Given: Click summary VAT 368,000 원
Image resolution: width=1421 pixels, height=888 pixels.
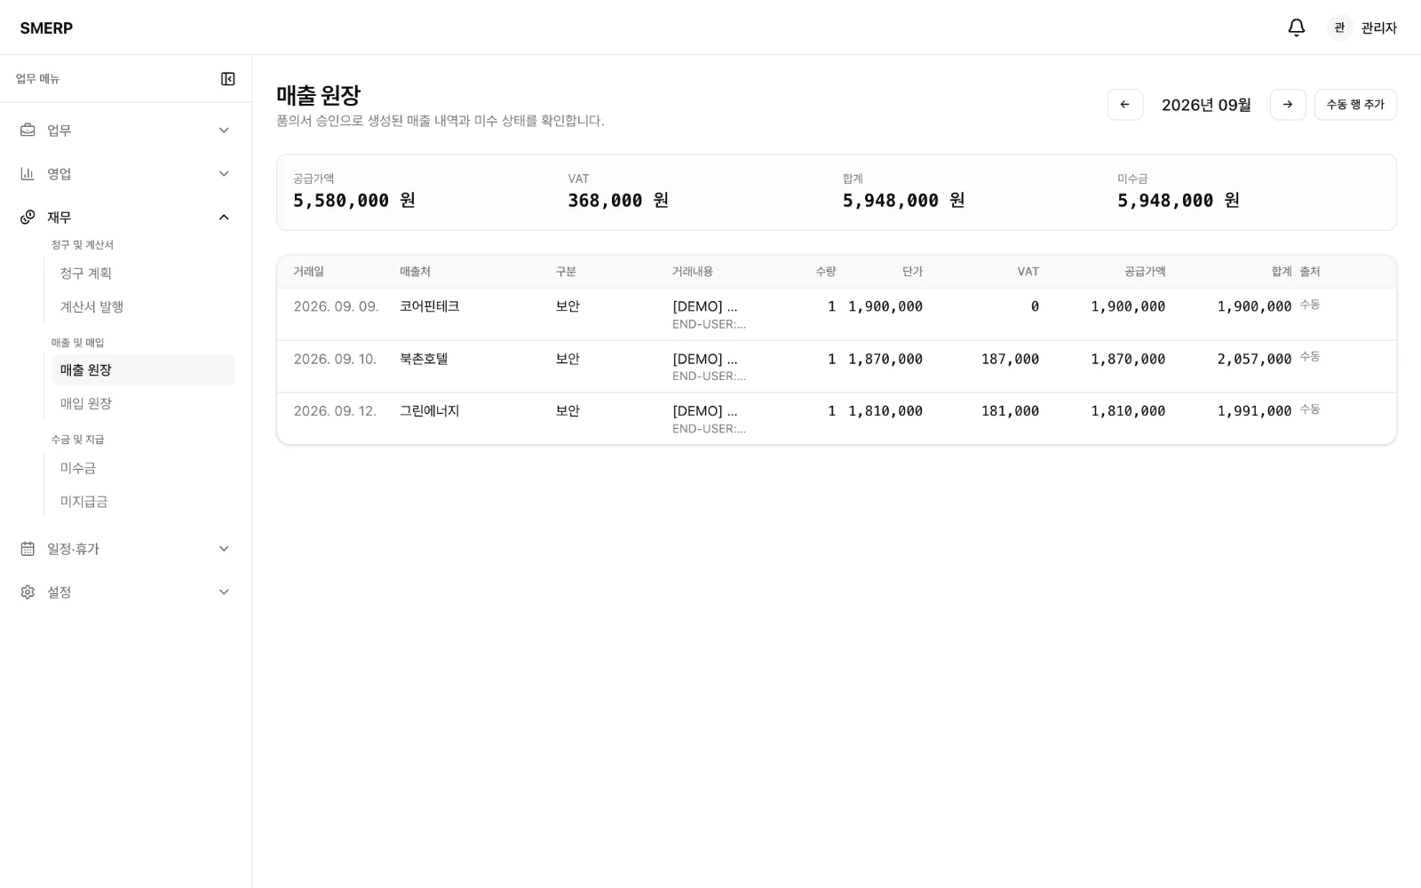Looking at the screenshot, I should pyautogui.click(x=618, y=201).
